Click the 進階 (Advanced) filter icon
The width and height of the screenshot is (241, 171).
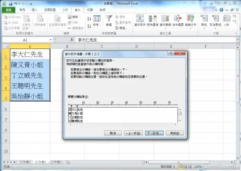coord(121,28)
